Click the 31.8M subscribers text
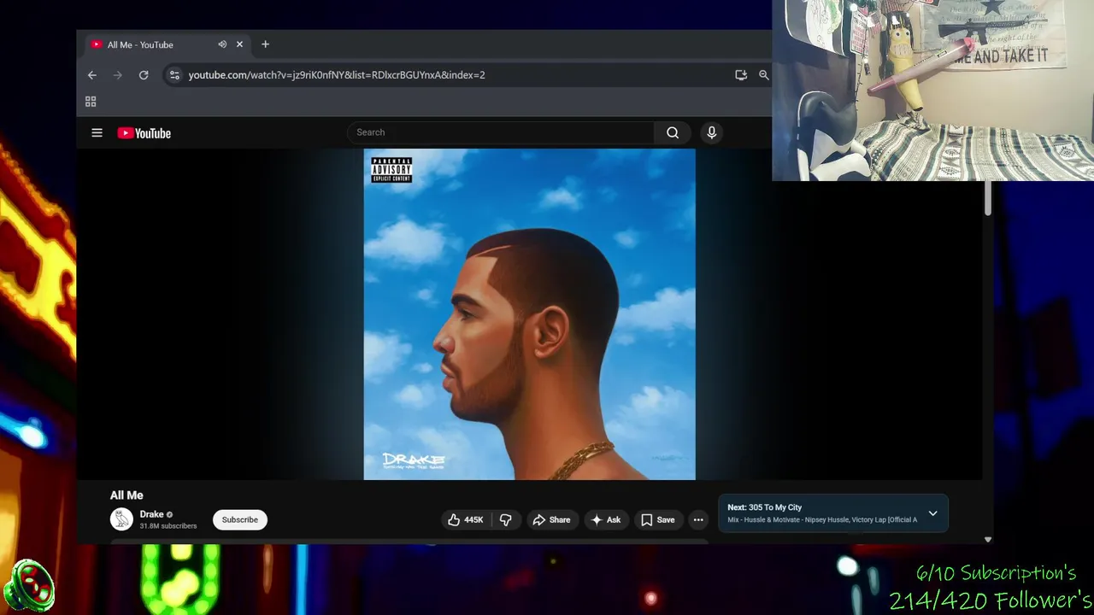Viewport: 1094px width, 615px height. [x=168, y=526]
